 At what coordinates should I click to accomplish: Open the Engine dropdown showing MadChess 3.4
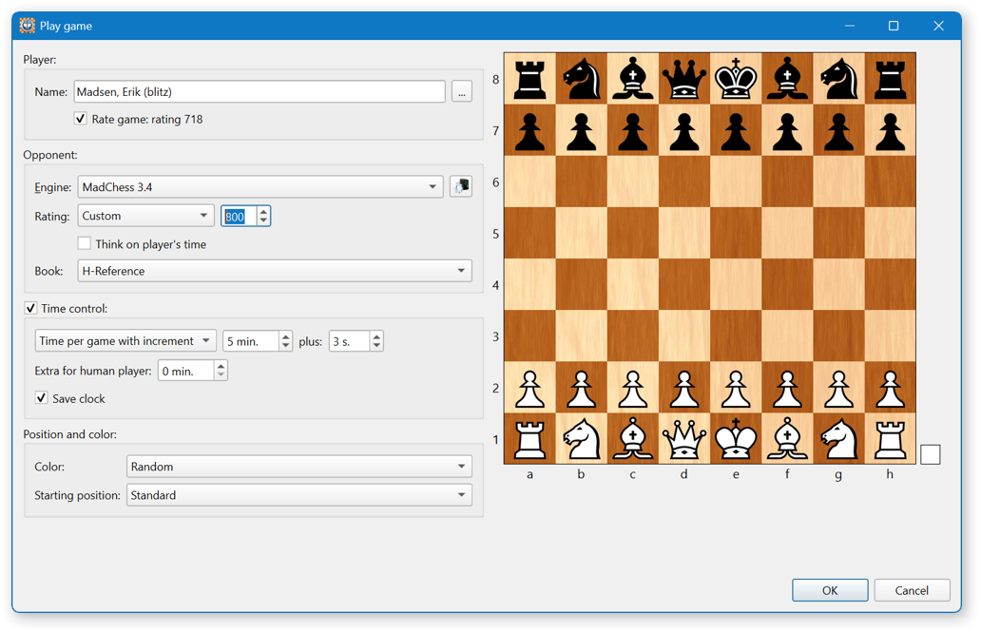click(x=260, y=186)
